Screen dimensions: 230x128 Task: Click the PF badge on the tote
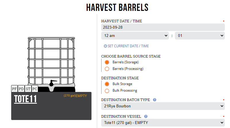coord(14,89)
